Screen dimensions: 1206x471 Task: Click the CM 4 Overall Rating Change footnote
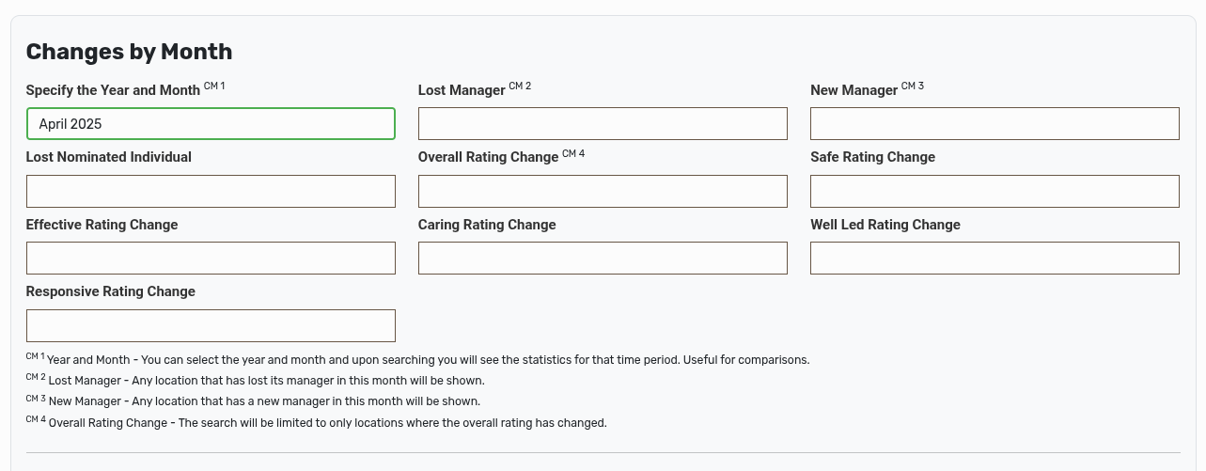[327, 423]
